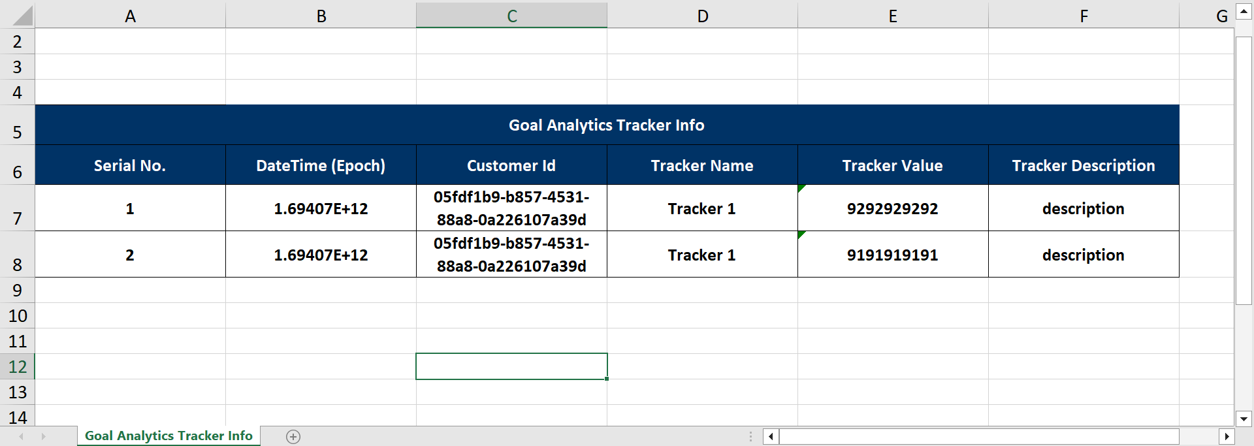Select row 8 1.69407E+12 cell

tap(321, 255)
